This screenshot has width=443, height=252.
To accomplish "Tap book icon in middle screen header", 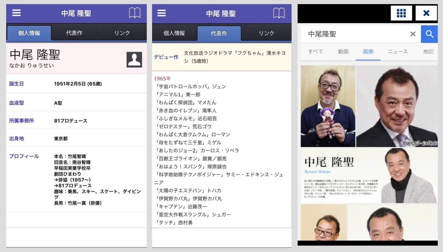I will click(x=279, y=13).
